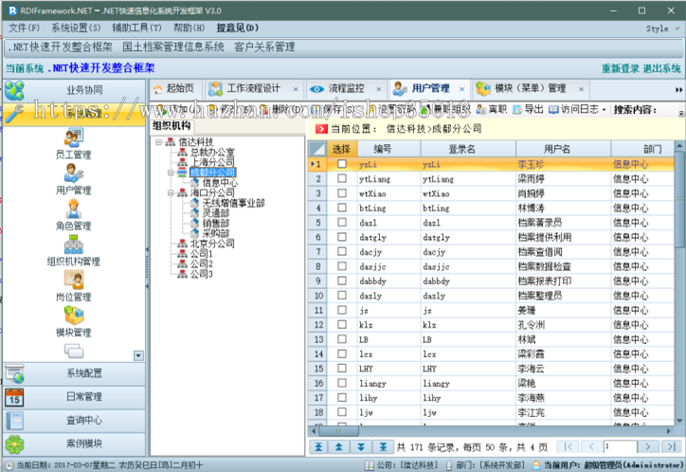This screenshot has height=472, width=686.
Task: Click horizontal scrollbar thumb of grid
Action: pos(338,431)
